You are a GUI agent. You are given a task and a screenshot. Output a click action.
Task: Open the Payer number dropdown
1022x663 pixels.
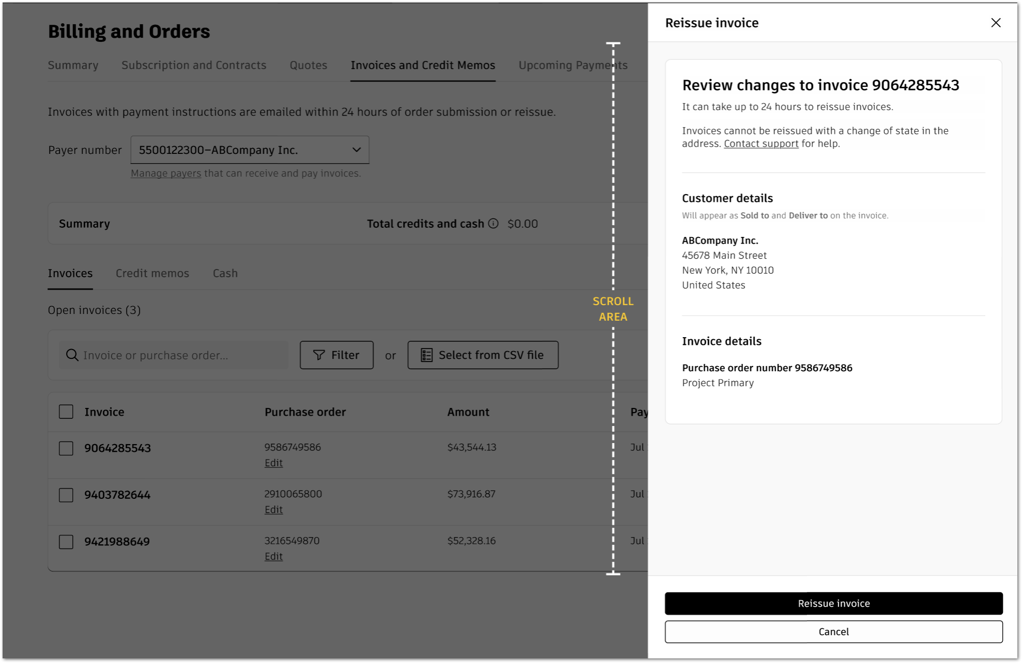[x=250, y=150]
